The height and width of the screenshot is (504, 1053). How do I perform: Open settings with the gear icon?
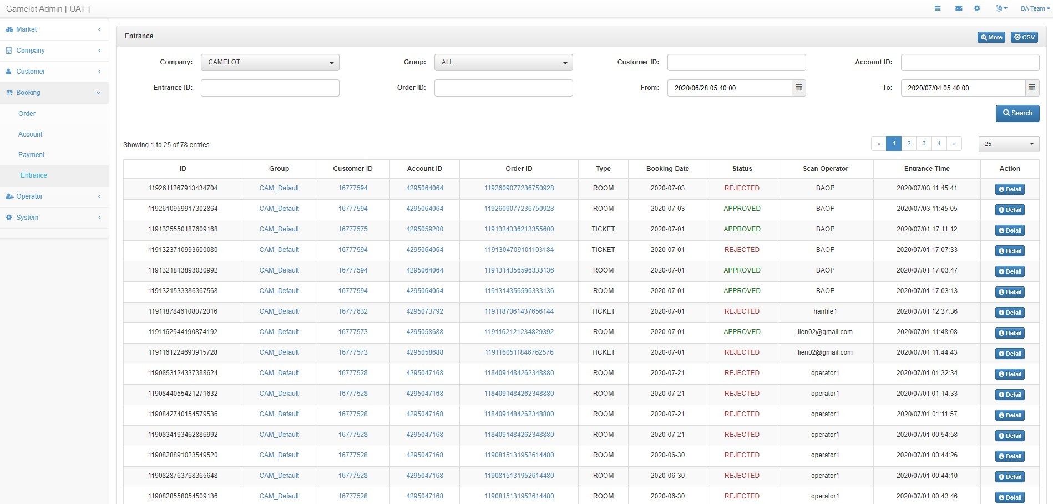click(977, 8)
